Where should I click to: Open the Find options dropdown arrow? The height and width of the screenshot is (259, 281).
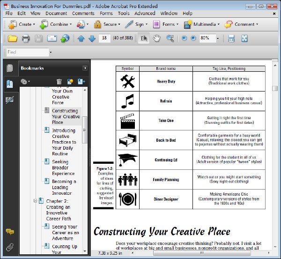pyautogui.click(x=51, y=53)
